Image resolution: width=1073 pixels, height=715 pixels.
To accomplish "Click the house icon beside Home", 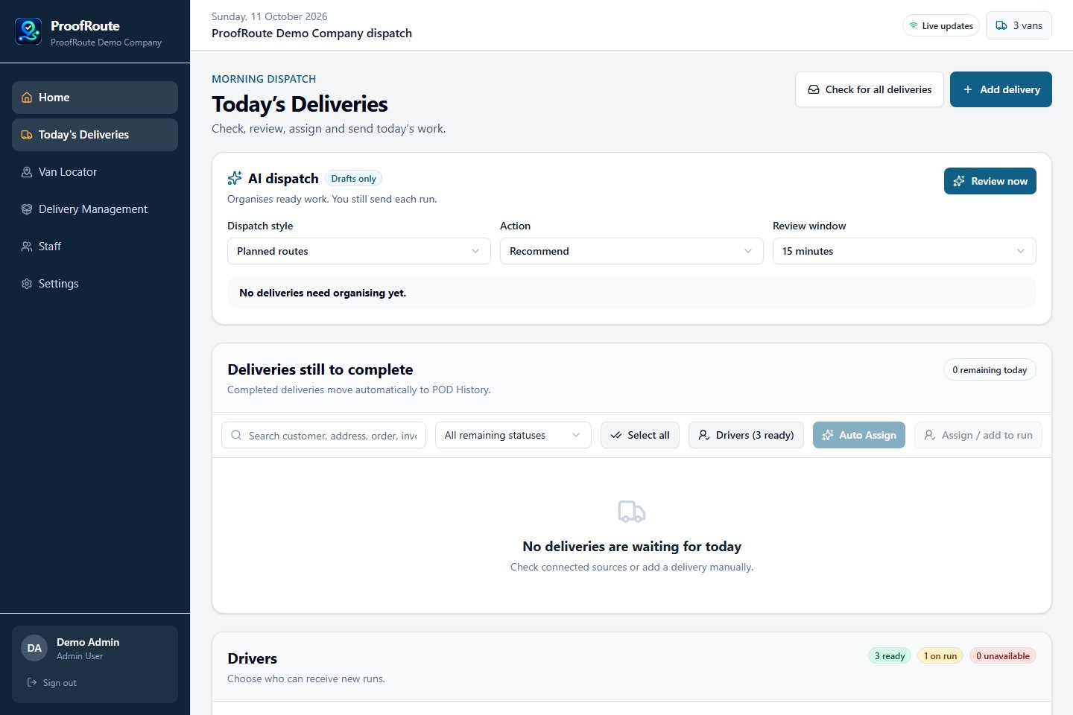I will (x=27, y=98).
